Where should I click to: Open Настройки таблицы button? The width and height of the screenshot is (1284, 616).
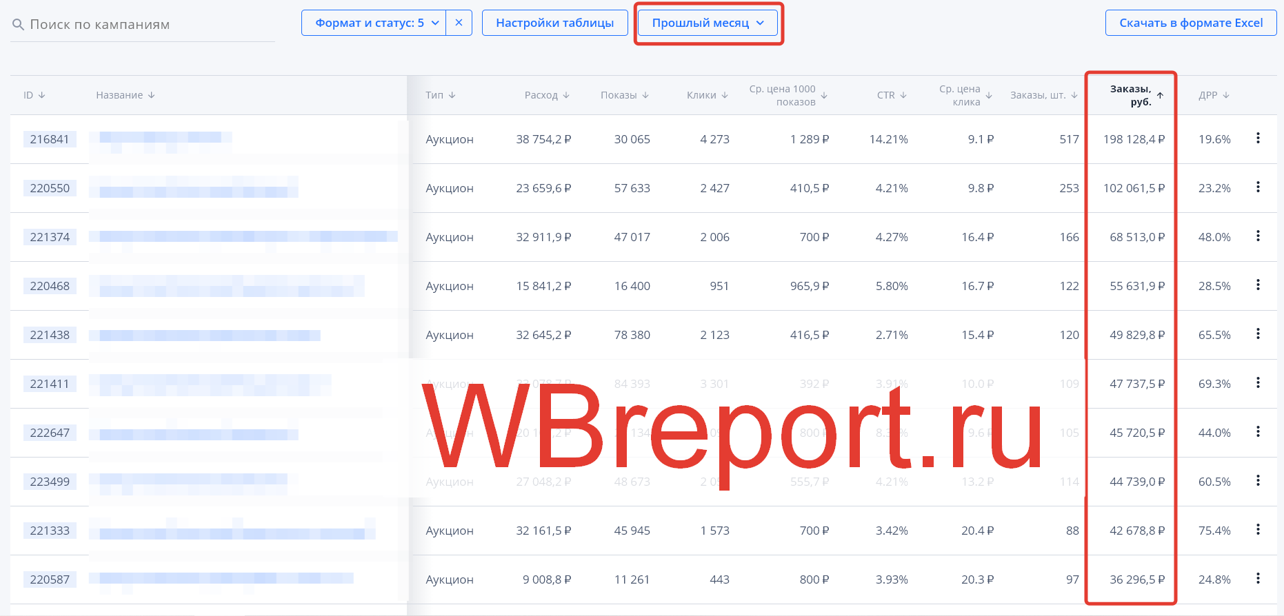pyautogui.click(x=555, y=23)
